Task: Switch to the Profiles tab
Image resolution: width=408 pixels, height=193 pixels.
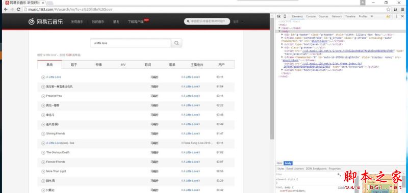Action: click(363, 16)
